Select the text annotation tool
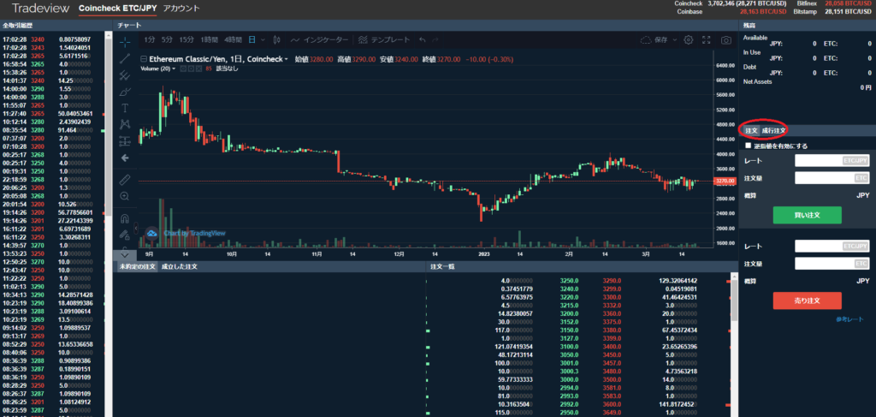This screenshot has width=876, height=417. coord(125,108)
